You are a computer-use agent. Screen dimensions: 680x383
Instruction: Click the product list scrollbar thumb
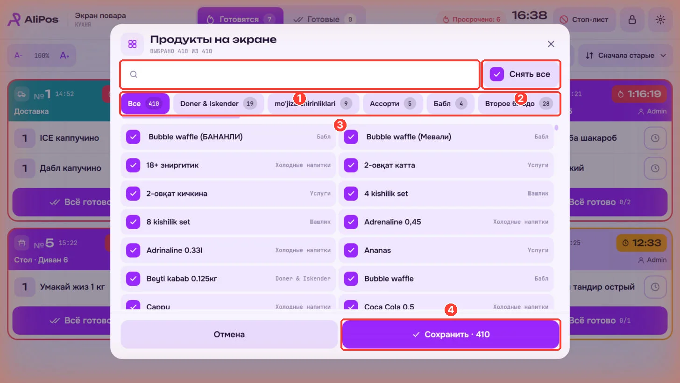(x=557, y=127)
